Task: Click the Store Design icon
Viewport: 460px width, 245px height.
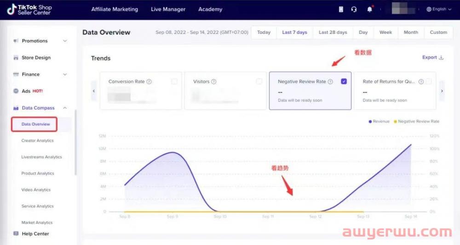Action: [16, 58]
